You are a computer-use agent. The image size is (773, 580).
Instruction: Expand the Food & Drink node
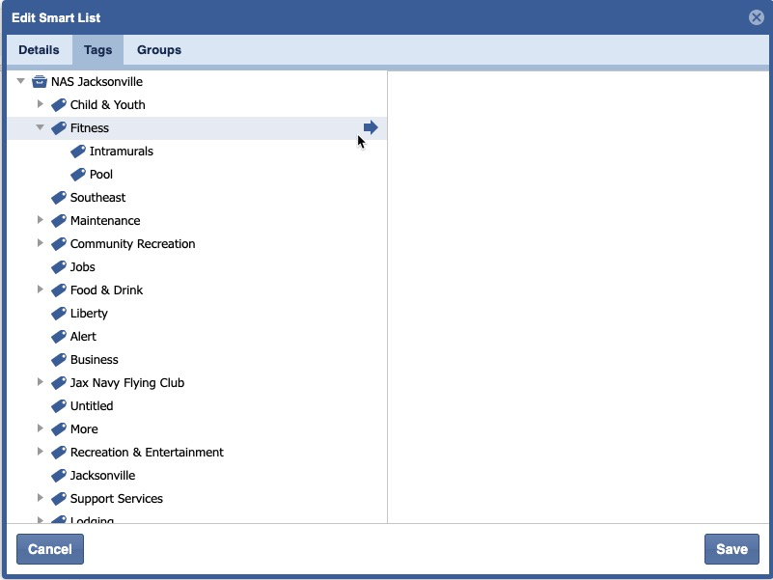point(41,290)
